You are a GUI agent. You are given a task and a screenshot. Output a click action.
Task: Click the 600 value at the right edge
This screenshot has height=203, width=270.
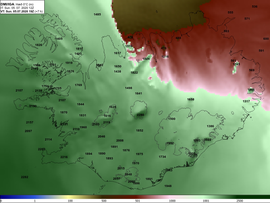(266, 39)
